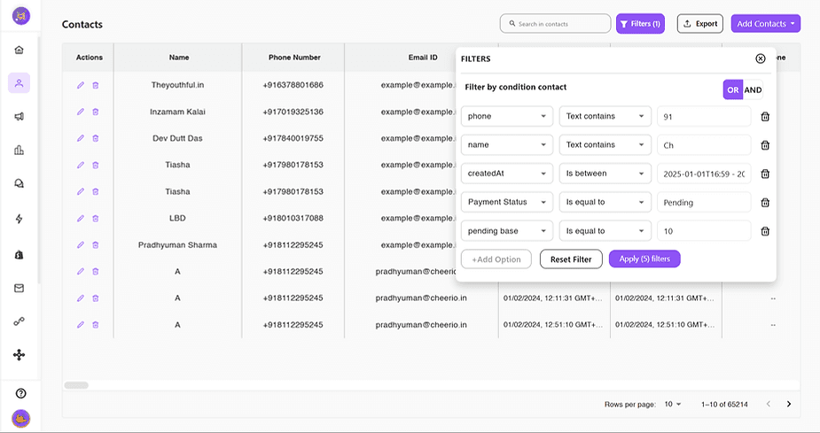
Task: Remove the createdAt filter row trash icon
Action: coord(765,174)
